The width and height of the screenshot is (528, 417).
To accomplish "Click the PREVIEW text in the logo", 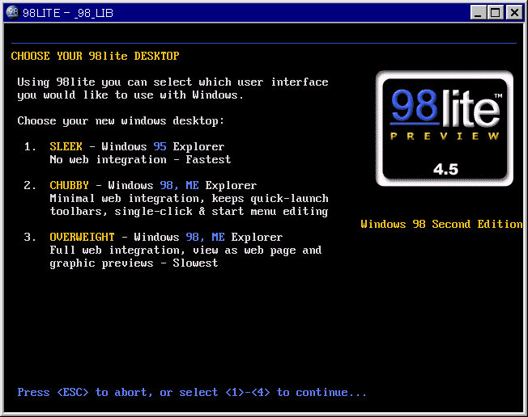I will pyautogui.click(x=445, y=136).
